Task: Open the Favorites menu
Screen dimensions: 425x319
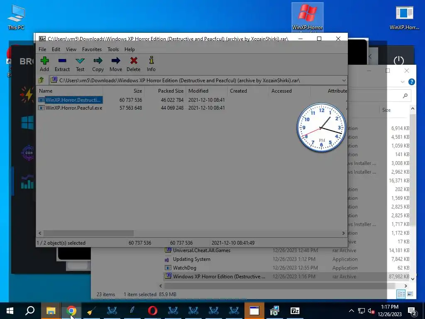Action: coord(92,49)
